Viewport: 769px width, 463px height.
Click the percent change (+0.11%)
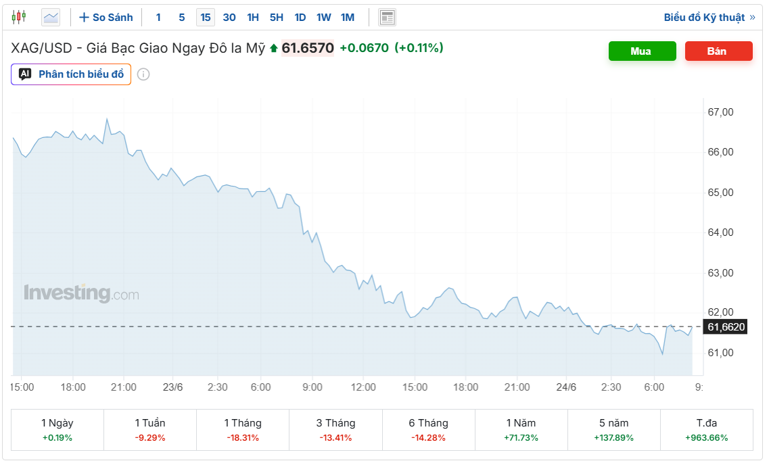pyautogui.click(x=419, y=48)
